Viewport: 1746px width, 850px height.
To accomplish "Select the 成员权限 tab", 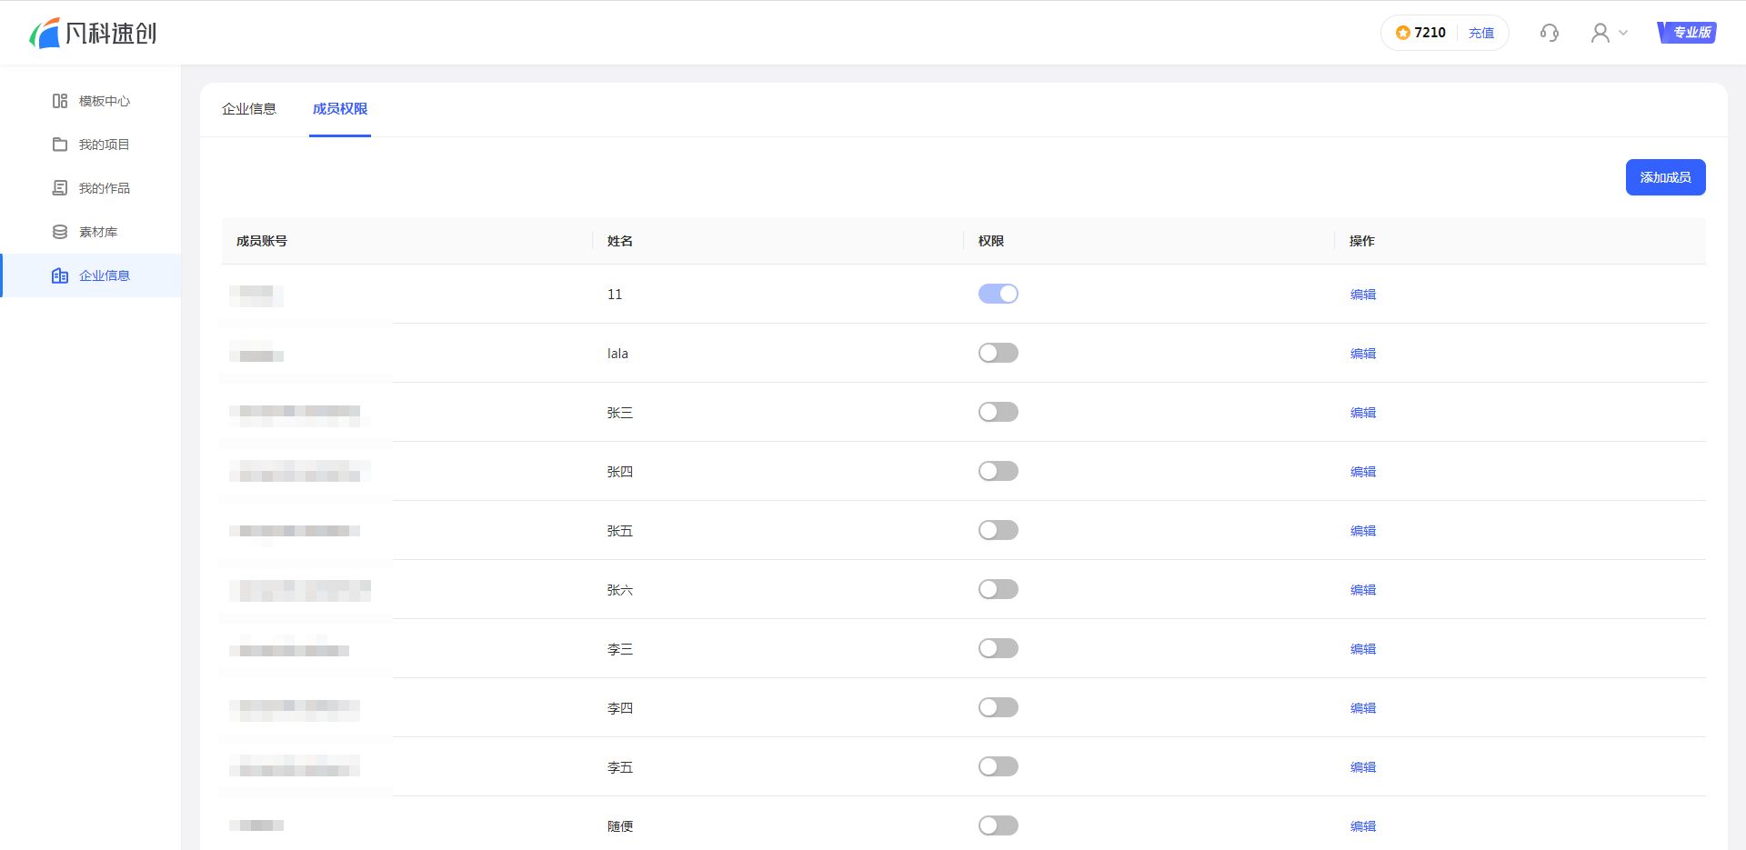I will tap(340, 109).
